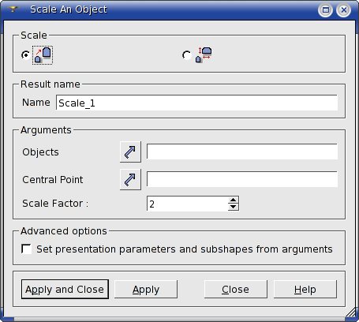Decrease Scale Factor with down arrow
The width and height of the screenshot is (359, 322).
[x=233, y=207]
